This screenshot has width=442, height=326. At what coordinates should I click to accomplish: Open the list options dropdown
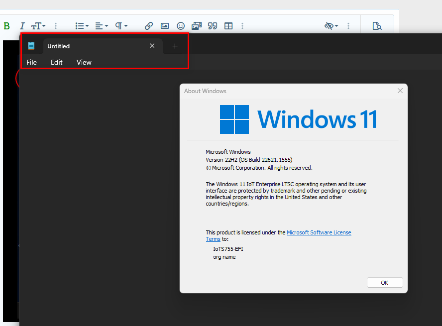(82, 26)
